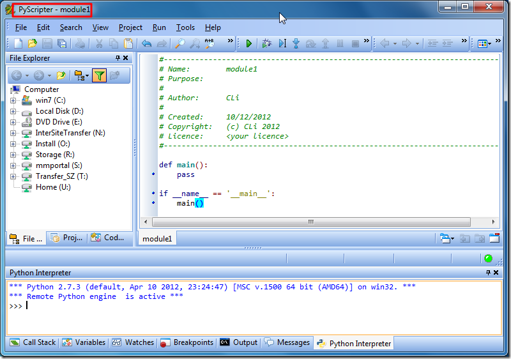Screen dimensions: 511x359
Task: Click the Step Into debugger arrow icon
Action: 296,43
